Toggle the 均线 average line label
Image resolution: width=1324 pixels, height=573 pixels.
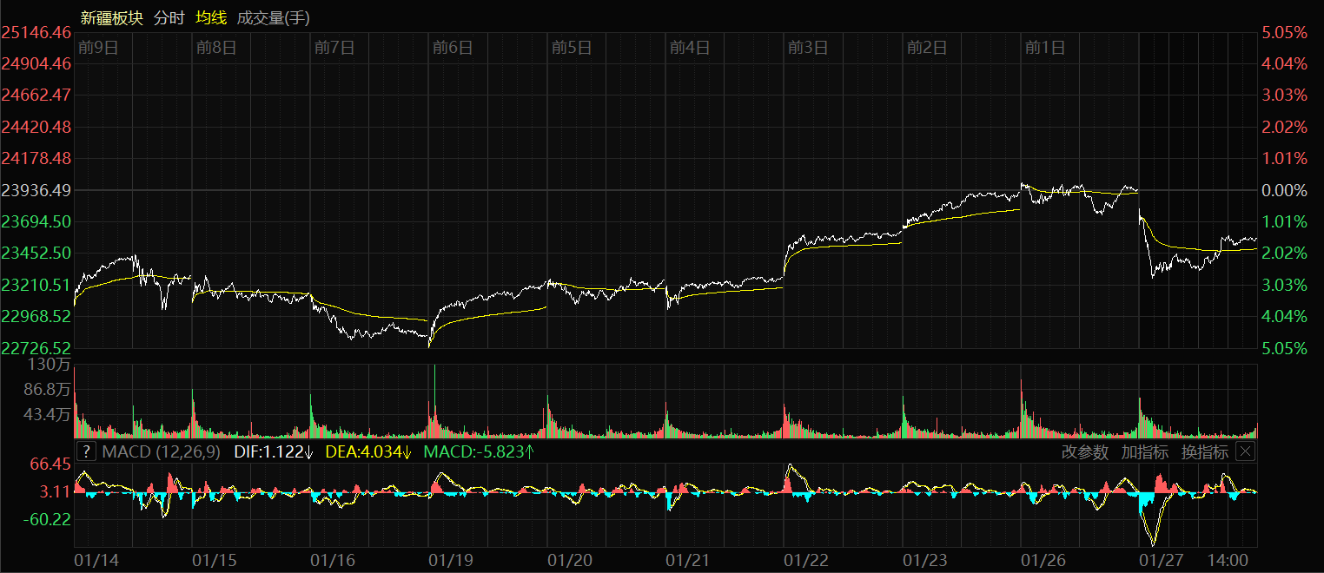210,17
